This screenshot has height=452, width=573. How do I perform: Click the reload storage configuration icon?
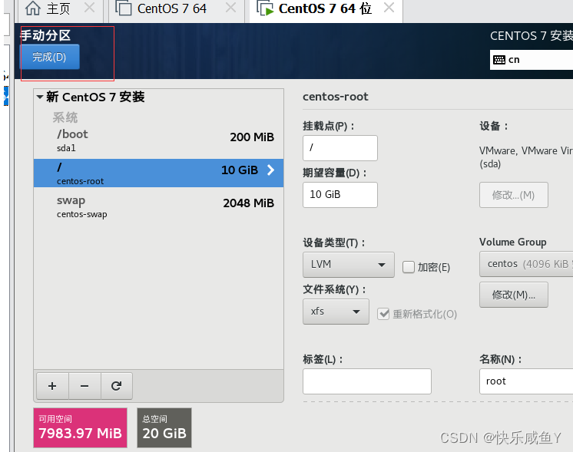pyautogui.click(x=116, y=386)
